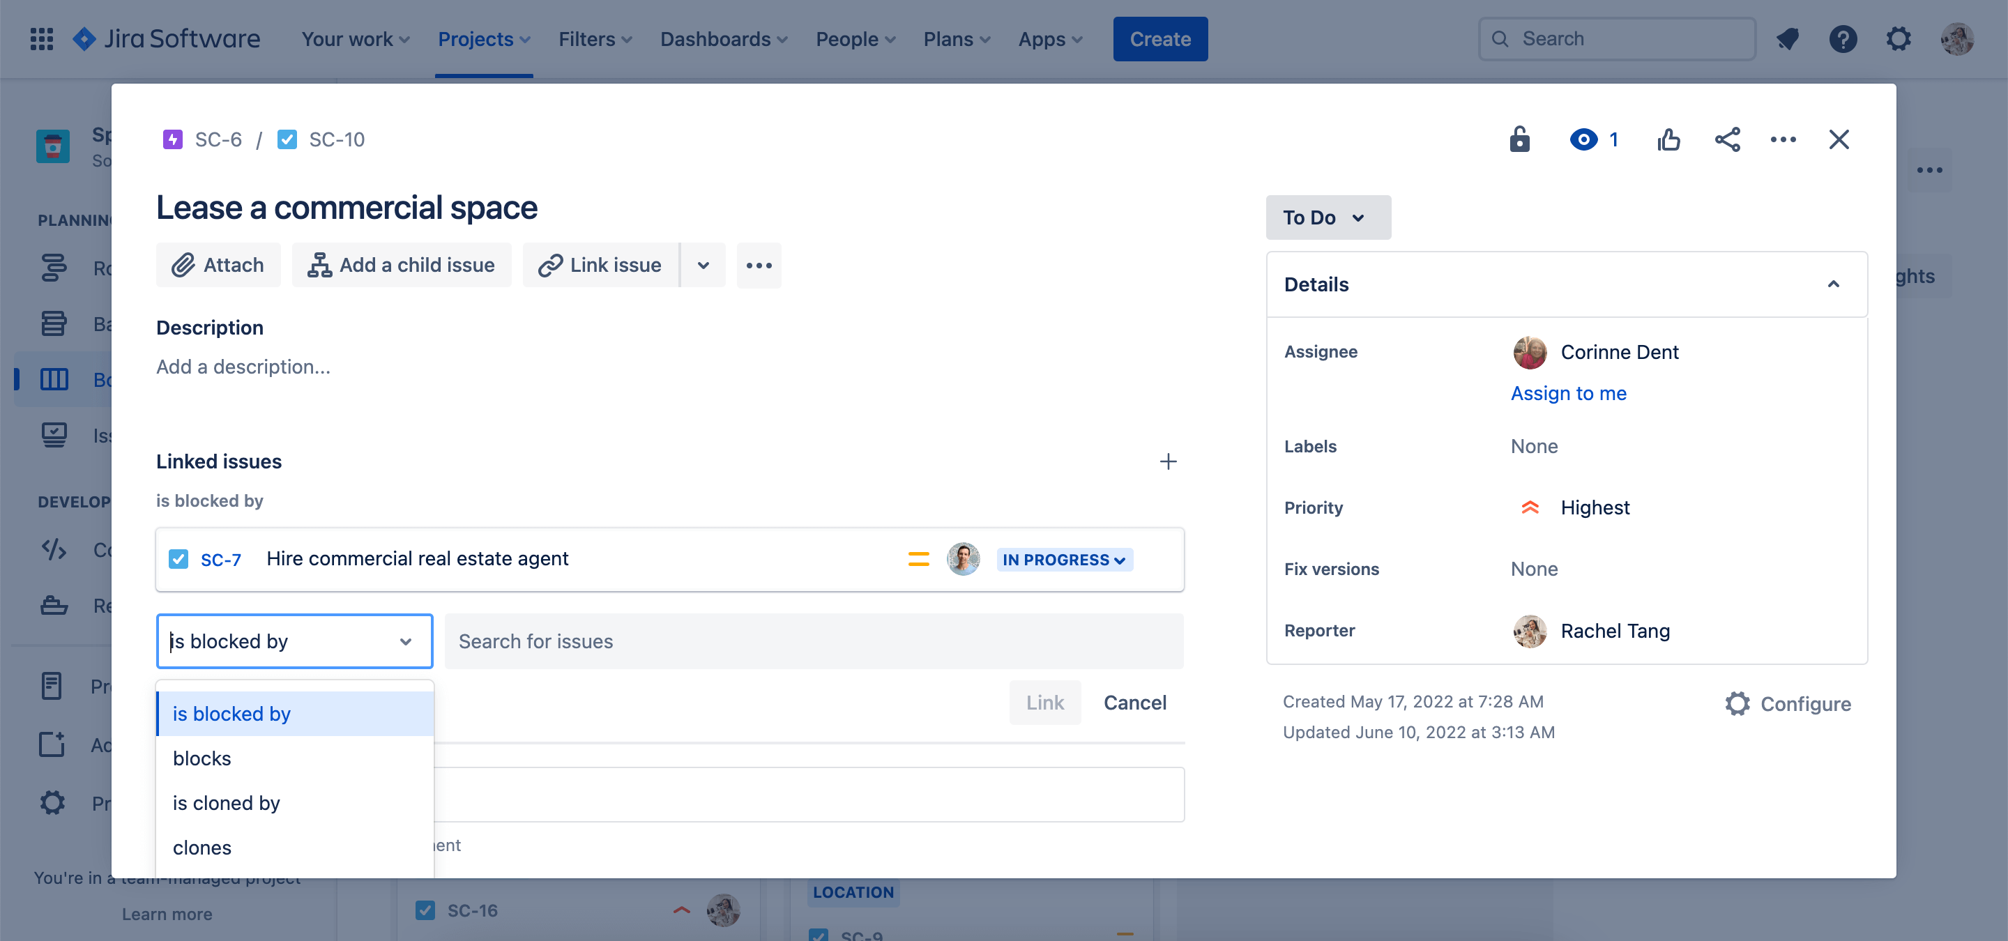
Task: Select 'is cloned by' from link type menu
Action: 225,802
